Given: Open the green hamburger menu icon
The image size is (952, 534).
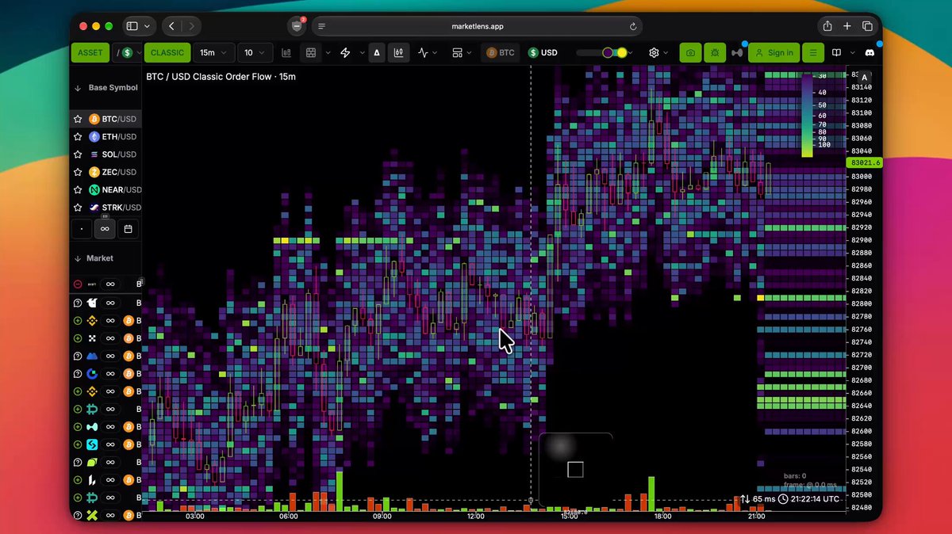Looking at the screenshot, I should pyautogui.click(x=812, y=53).
